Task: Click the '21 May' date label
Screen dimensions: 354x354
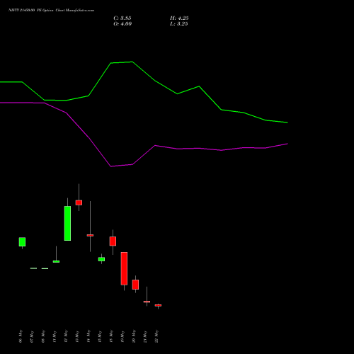Action: point(145,336)
